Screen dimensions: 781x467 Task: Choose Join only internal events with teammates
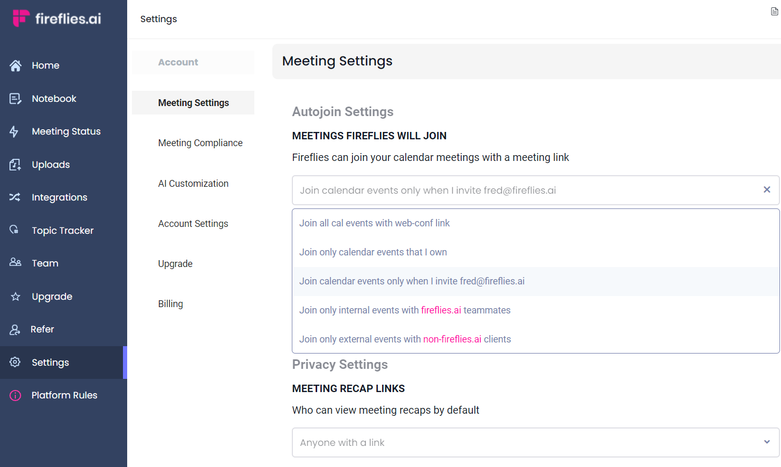tap(536, 310)
